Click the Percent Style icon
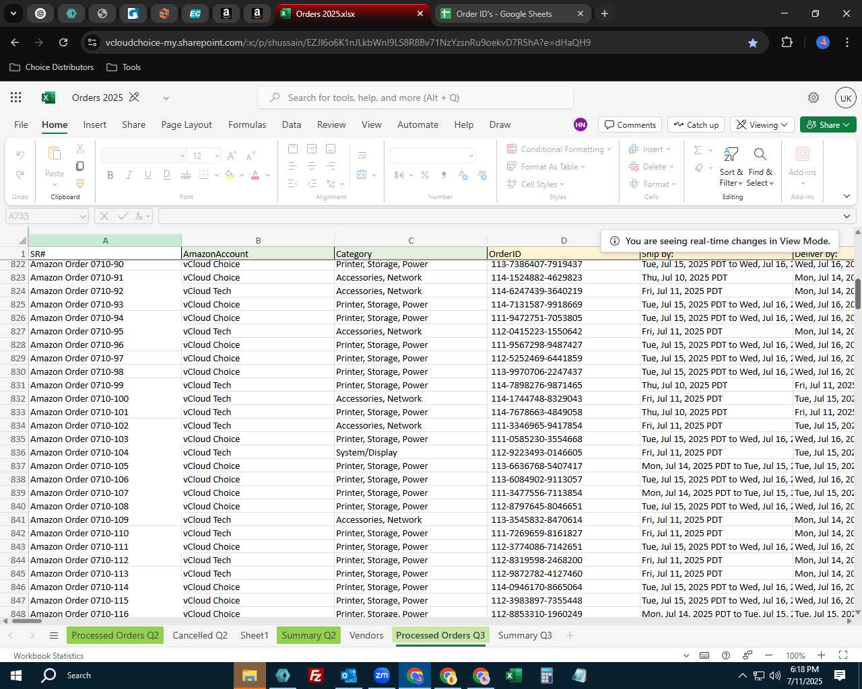 click(425, 175)
